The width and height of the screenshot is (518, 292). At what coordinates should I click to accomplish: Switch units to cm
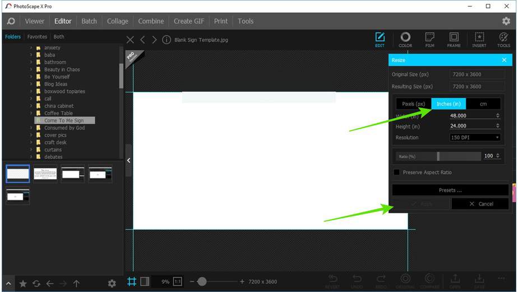[483, 104]
